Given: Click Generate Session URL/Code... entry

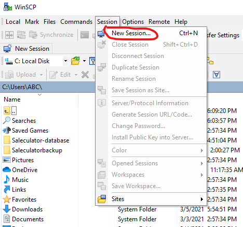Looking at the screenshot, I should [151, 115].
